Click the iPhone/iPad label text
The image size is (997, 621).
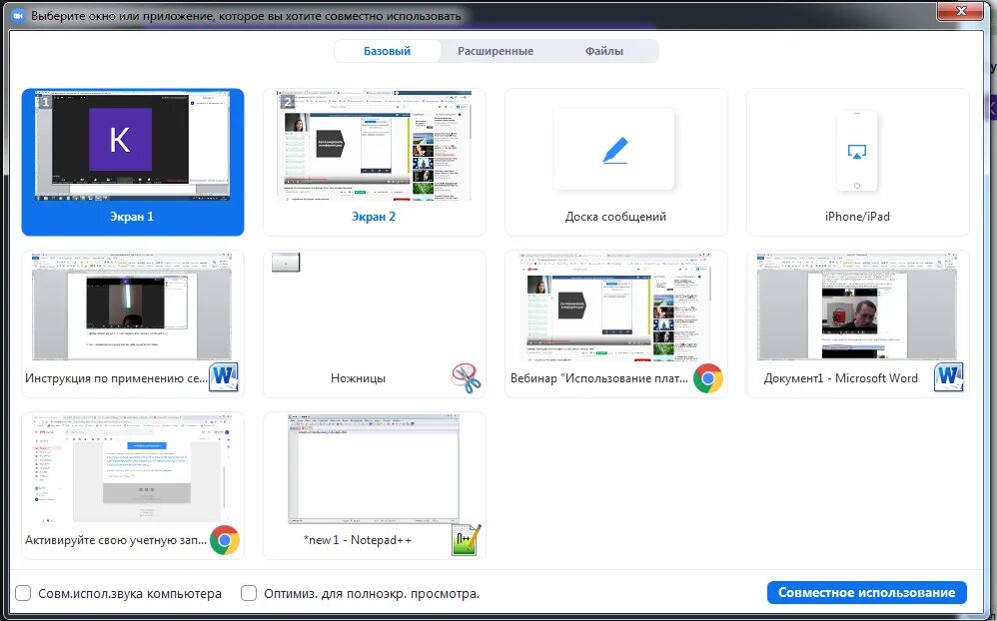pos(857,217)
